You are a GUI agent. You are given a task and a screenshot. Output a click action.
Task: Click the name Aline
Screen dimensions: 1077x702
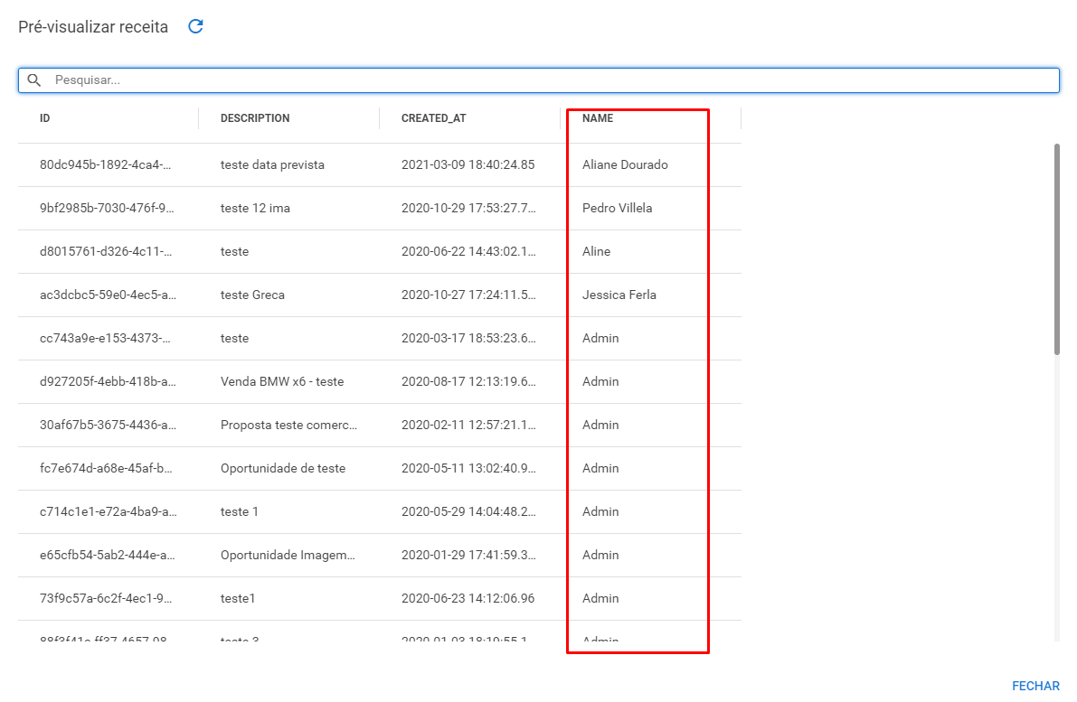[596, 251]
